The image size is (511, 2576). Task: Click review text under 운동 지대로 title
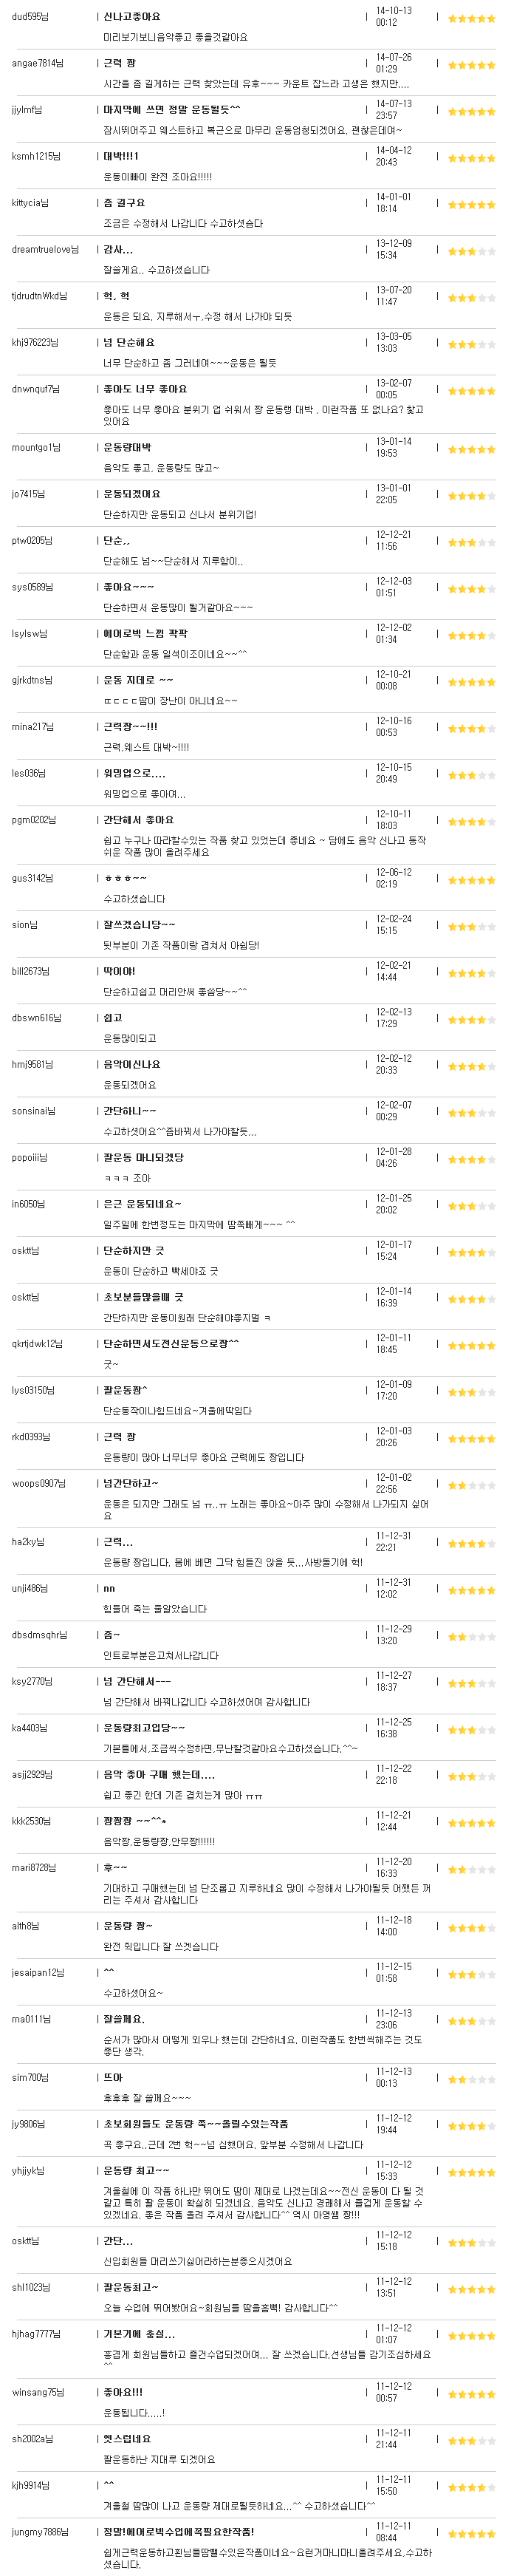(x=170, y=701)
